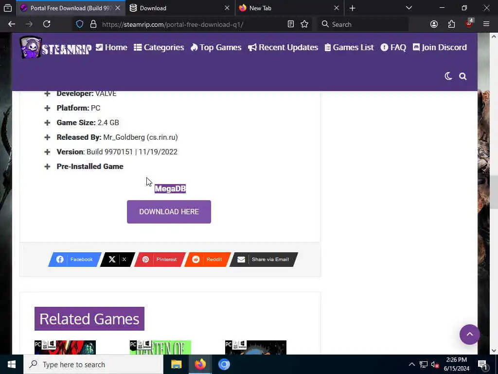
Task: Share on Pinterest
Action: [x=160, y=260]
